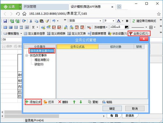Select the 推送消息(1) tree item
Image resolution: width=163 pixels, height=123 pixels.
pos(42,60)
